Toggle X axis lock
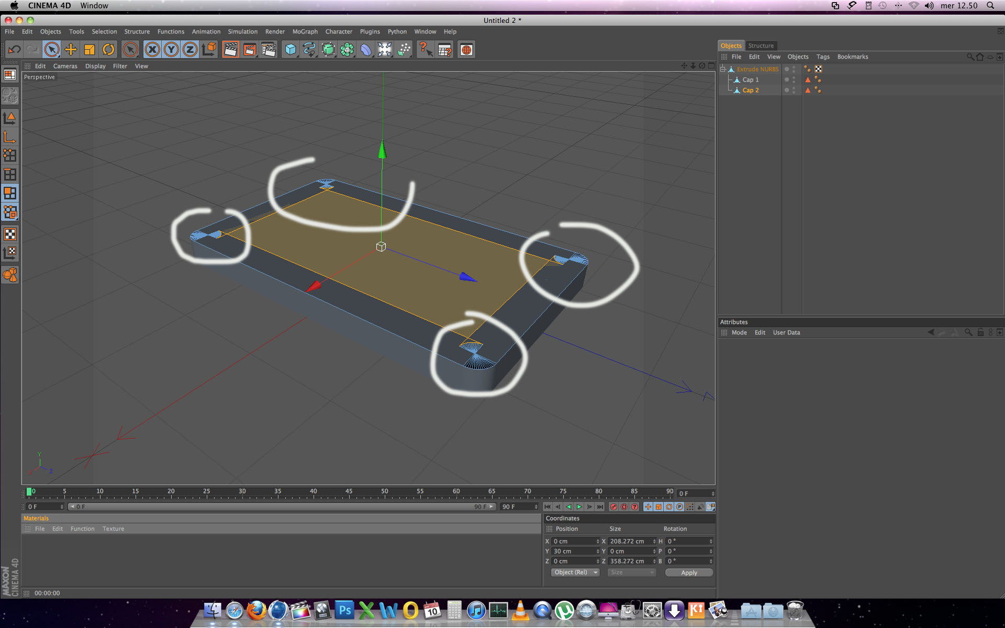This screenshot has height=628, width=1005. [152, 50]
